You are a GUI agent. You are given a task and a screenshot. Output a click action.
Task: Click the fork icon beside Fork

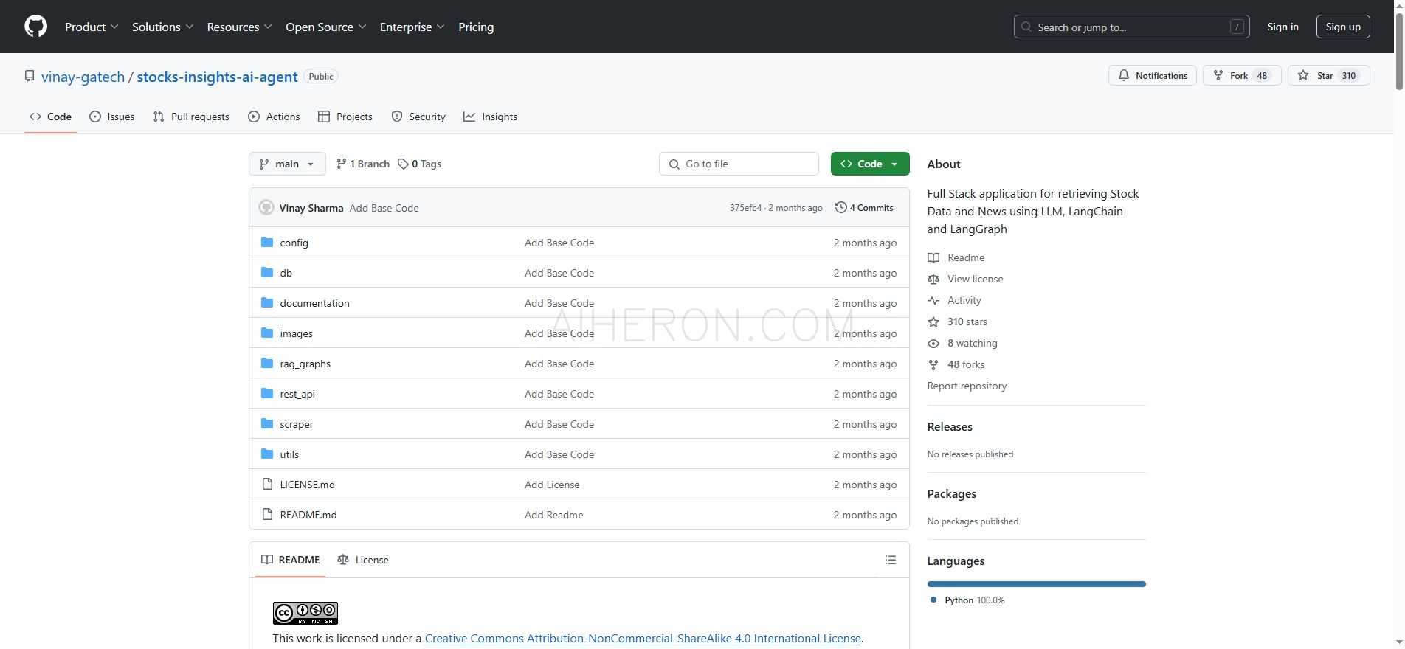coord(1218,75)
